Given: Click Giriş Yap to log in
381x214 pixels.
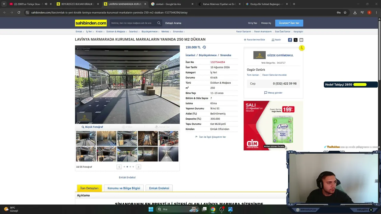Looking at the screenshot, I should point(252,23).
